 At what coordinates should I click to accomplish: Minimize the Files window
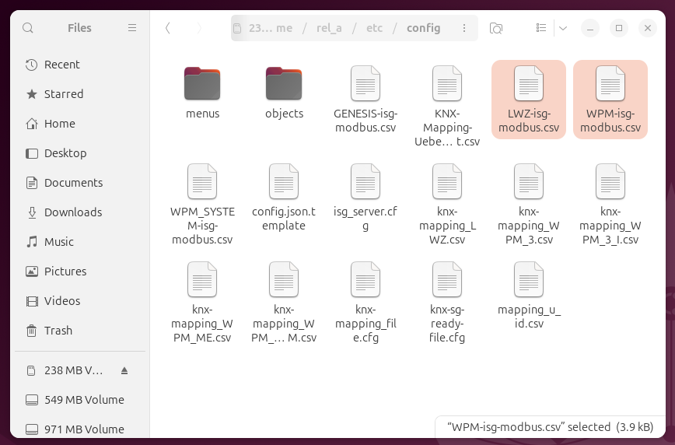pyautogui.click(x=590, y=28)
